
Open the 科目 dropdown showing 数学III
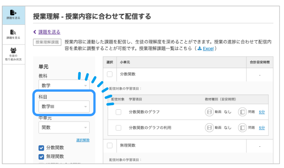point(64,106)
